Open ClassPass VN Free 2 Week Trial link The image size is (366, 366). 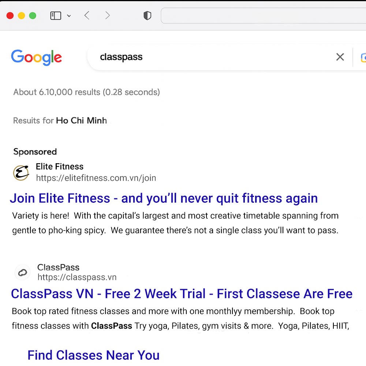(x=182, y=294)
